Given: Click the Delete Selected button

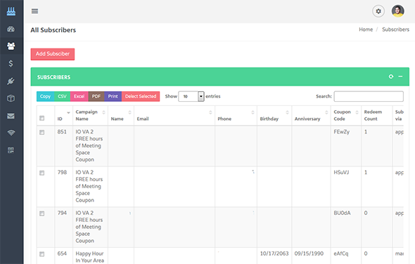Looking at the screenshot, I should (x=141, y=96).
